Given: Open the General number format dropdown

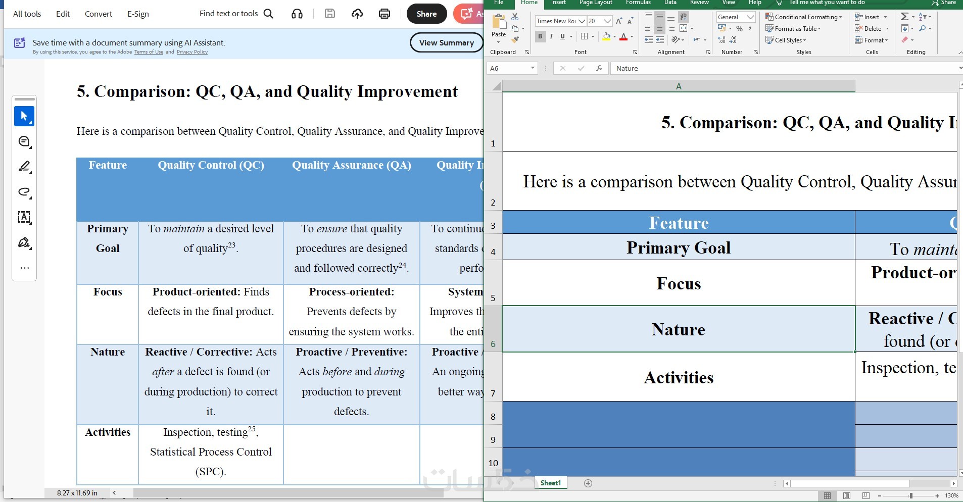Looking at the screenshot, I should (751, 17).
